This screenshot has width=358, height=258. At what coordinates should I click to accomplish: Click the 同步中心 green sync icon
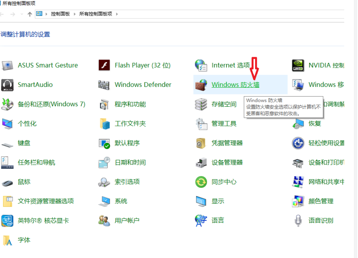pos(201,182)
